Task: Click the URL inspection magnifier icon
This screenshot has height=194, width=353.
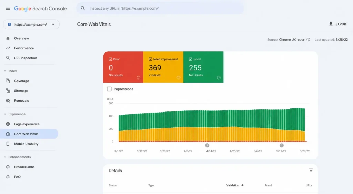Action: (x=8, y=58)
